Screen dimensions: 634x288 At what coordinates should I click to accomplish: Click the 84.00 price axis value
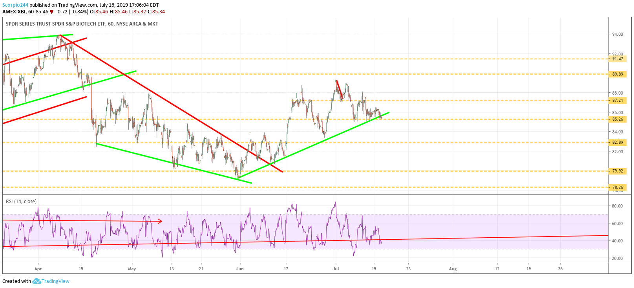[618, 132]
